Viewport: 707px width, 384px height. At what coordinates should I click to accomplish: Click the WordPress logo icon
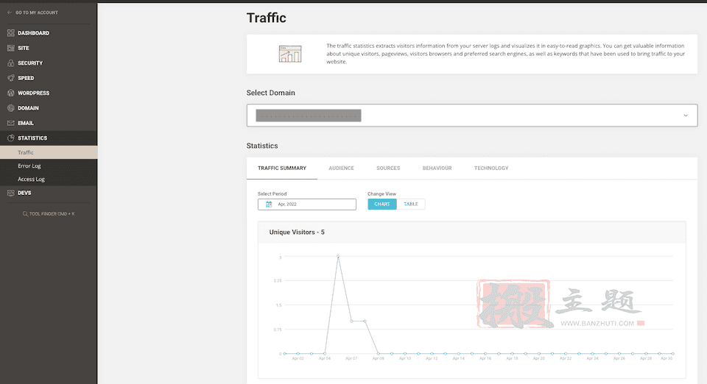click(x=11, y=93)
